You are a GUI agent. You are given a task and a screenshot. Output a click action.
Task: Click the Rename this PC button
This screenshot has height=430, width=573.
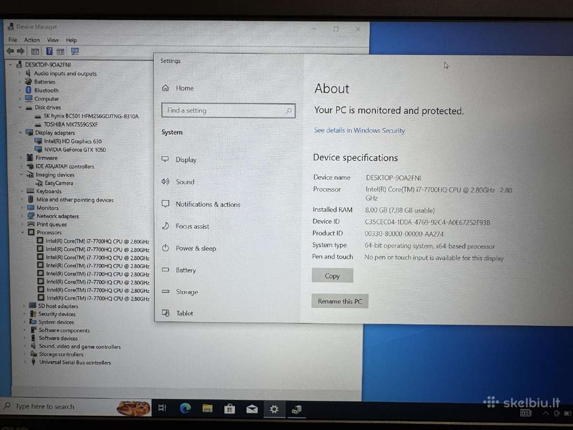coord(340,301)
